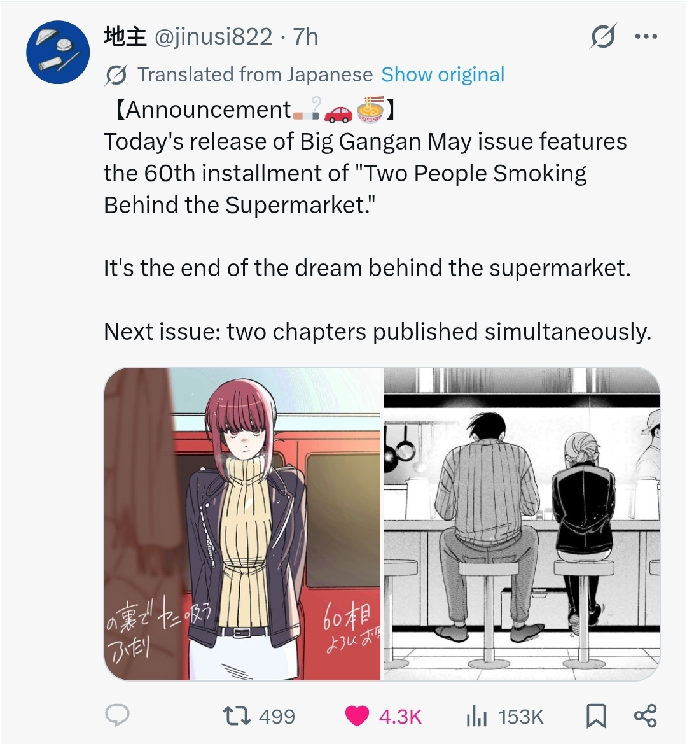Click the @jinusi822 handle
This screenshot has width=687, height=744.
coord(213,36)
